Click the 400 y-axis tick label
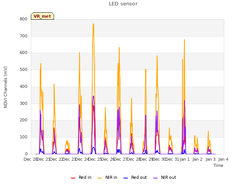247x185 pixels. click(x=24, y=86)
